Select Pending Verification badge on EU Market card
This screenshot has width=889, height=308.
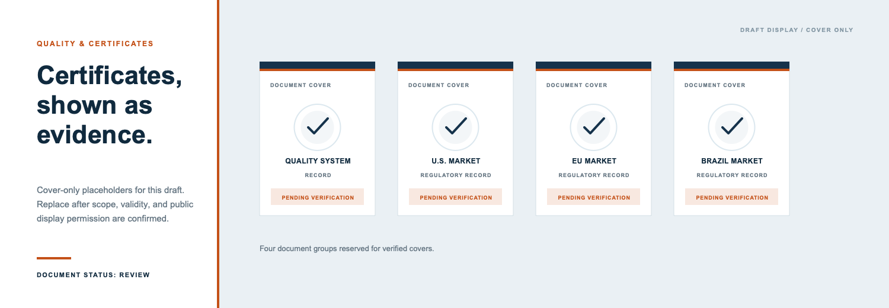pyautogui.click(x=594, y=197)
